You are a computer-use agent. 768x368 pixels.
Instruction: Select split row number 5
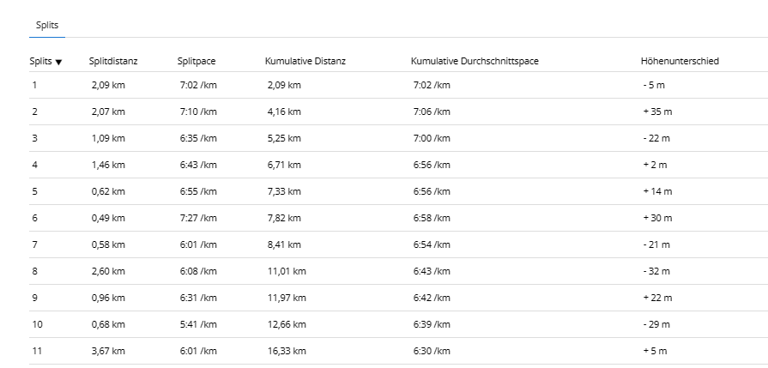tap(35, 191)
